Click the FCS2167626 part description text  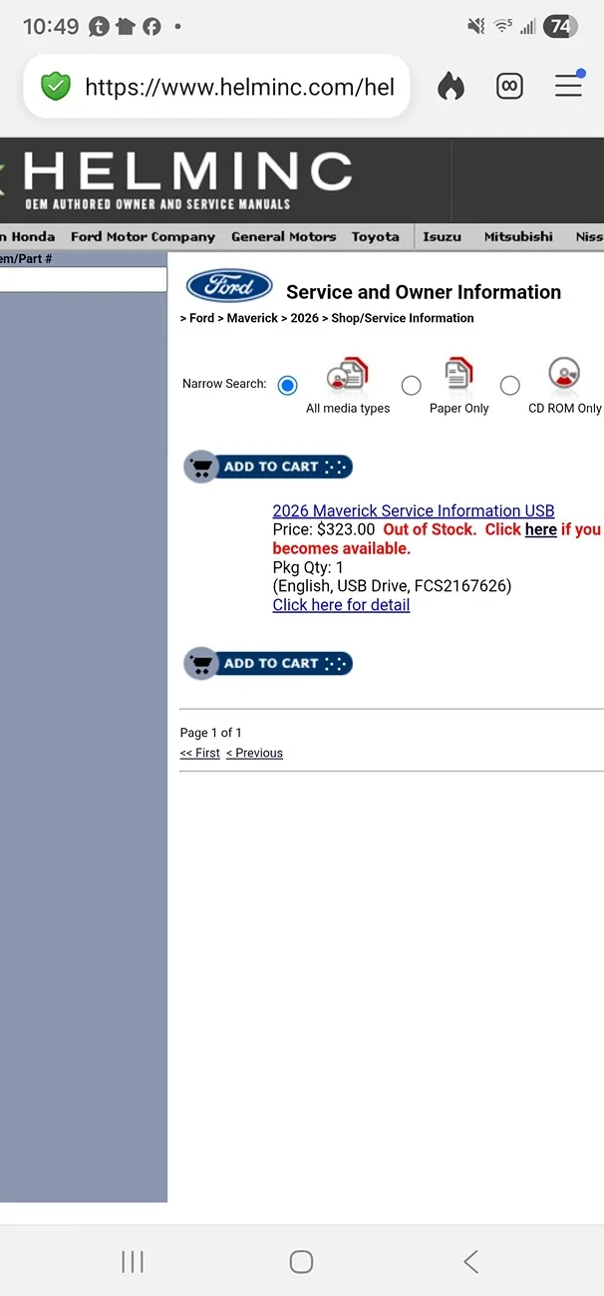(392, 586)
